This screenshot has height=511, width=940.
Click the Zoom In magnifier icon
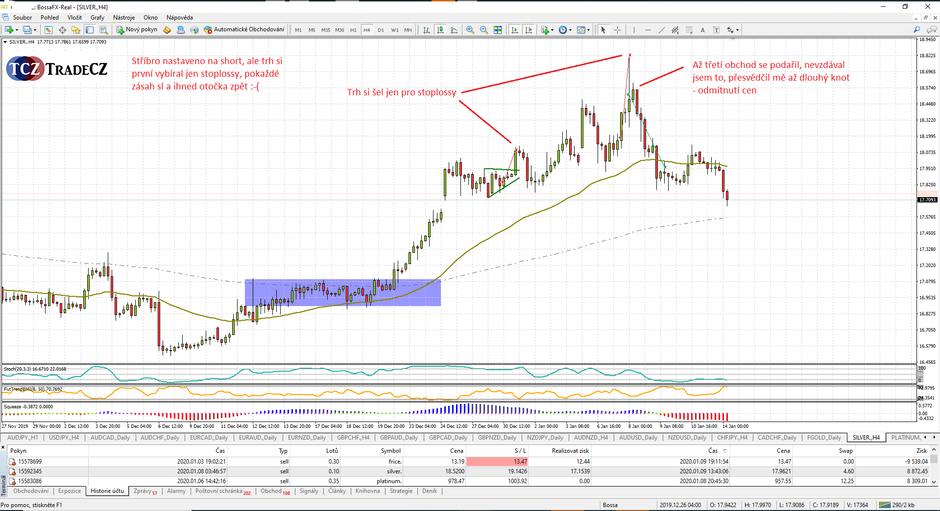470,30
